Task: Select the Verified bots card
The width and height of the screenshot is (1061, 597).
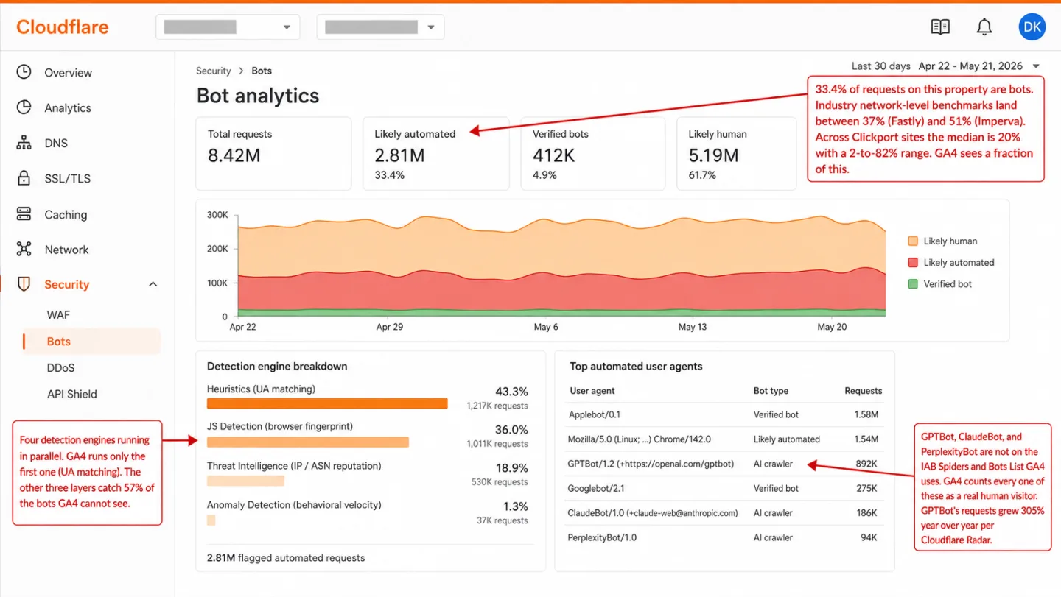Action: click(x=592, y=153)
